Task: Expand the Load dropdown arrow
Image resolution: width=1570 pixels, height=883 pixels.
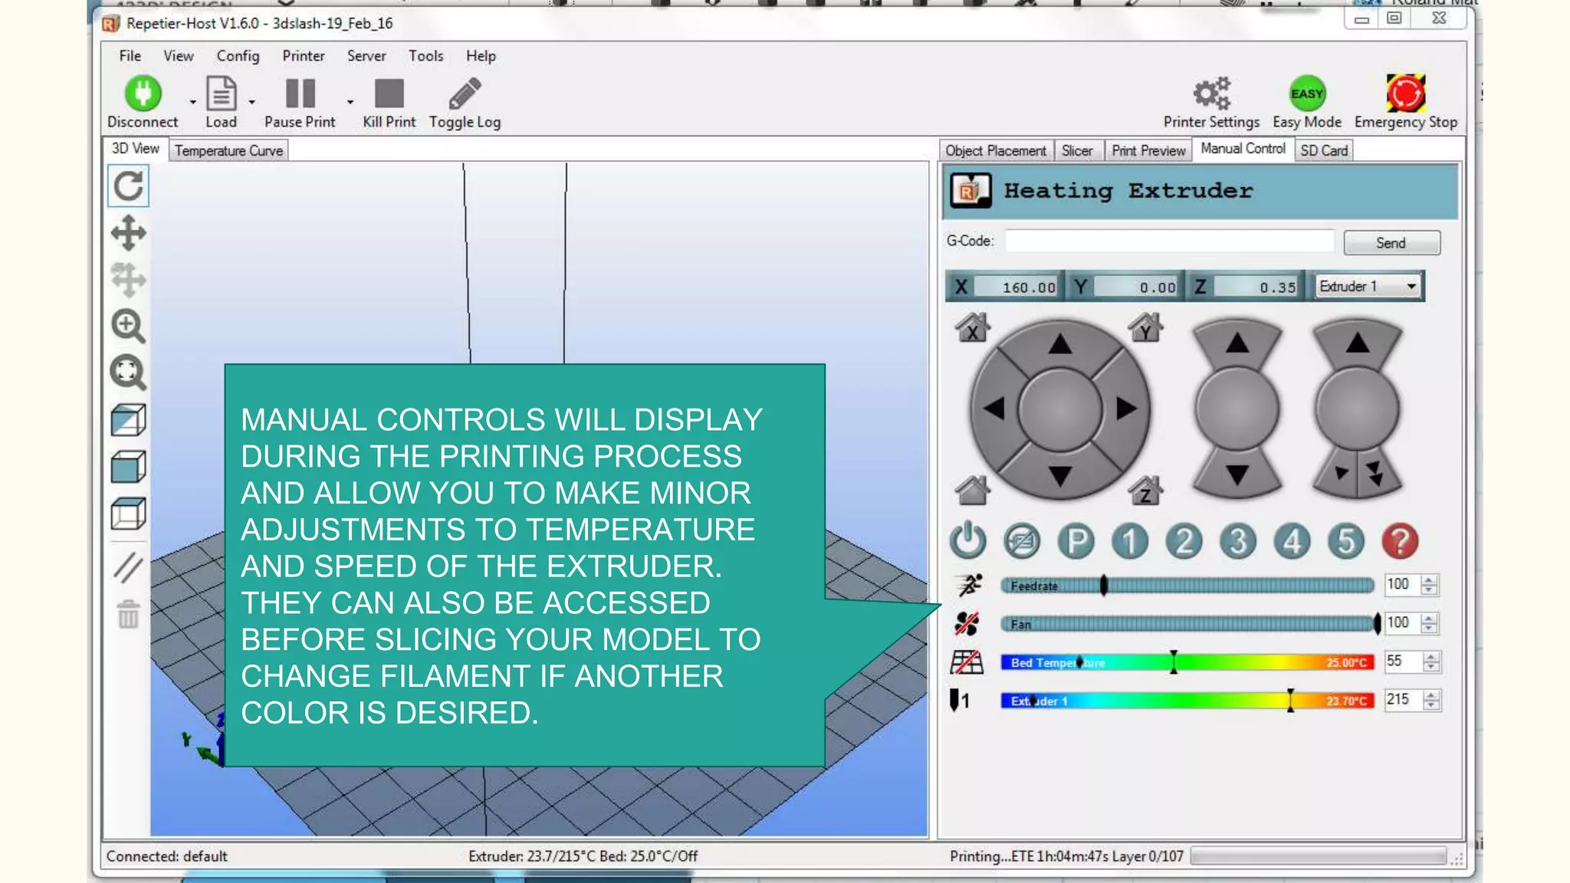Action: point(251,102)
